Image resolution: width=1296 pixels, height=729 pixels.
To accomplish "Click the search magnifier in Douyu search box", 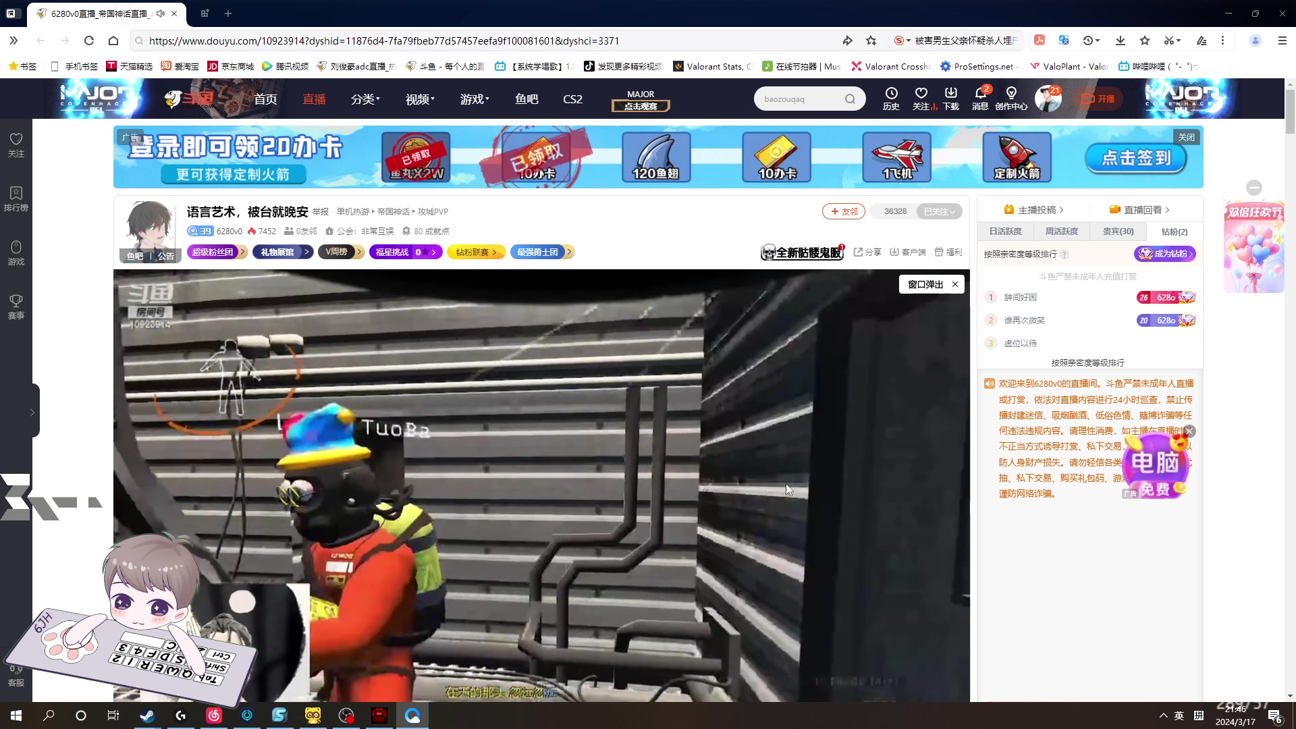I will point(850,99).
